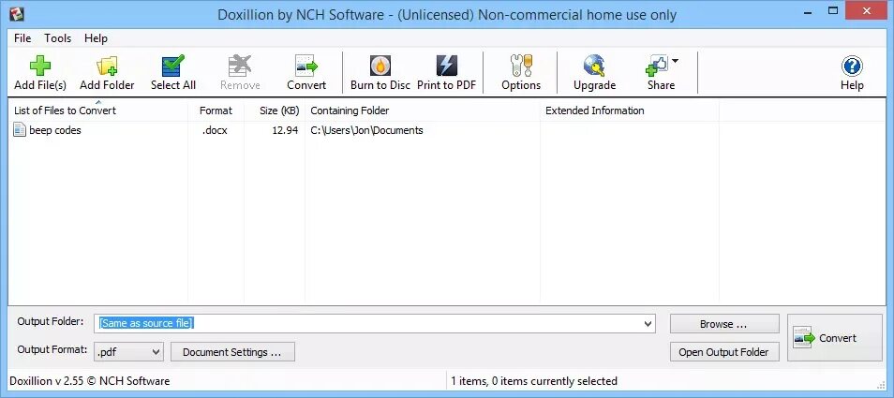Click the Open Output Folder button
Image resolution: width=894 pixels, height=398 pixels.
[x=724, y=352]
